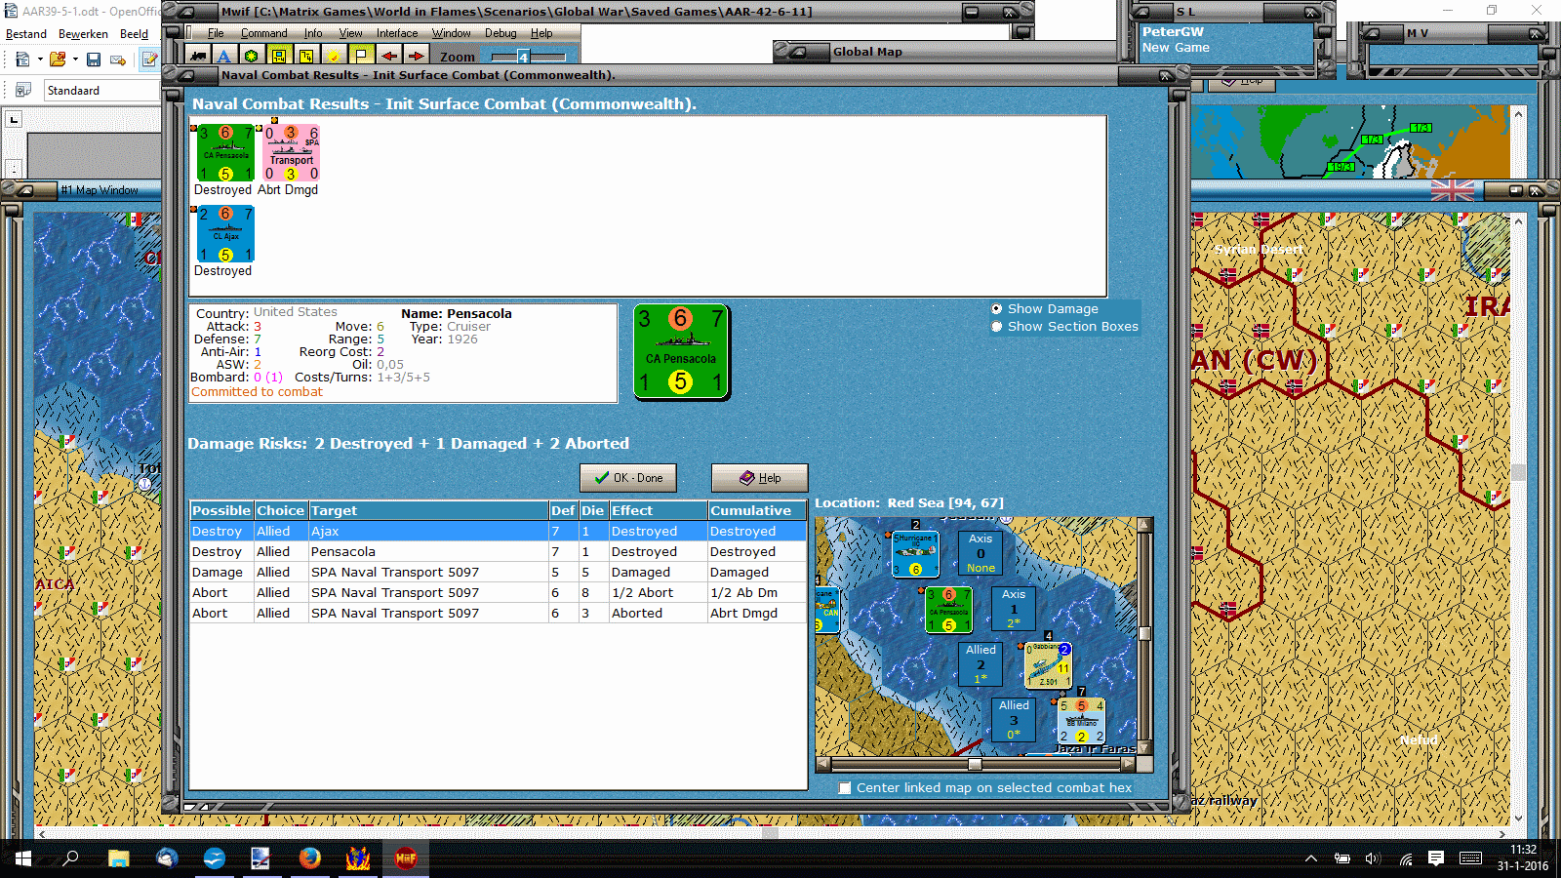1561x878 pixels.
Task: Click the Target column header
Action: click(x=428, y=510)
